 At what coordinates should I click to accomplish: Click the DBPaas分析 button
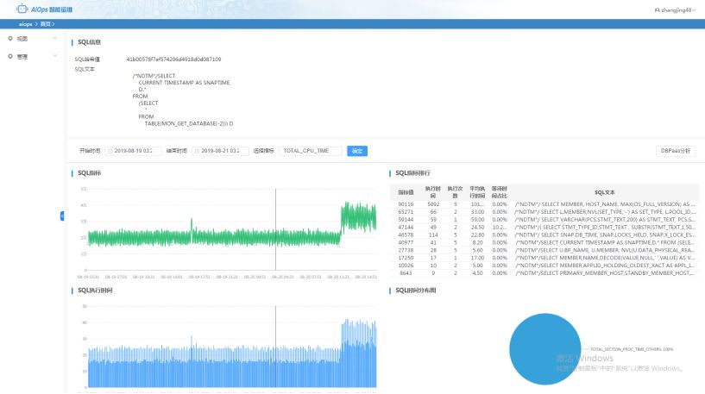pyautogui.click(x=675, y=151)
